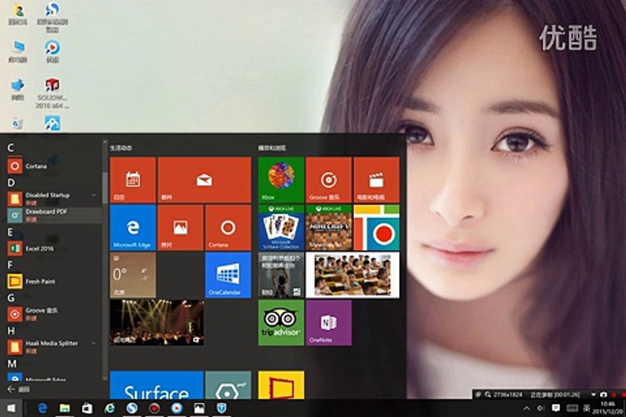Click the Windows Start button
The image size is (626, 417).
point(11,408)
